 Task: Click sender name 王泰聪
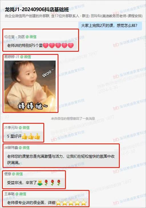click(x=9, y=194)
